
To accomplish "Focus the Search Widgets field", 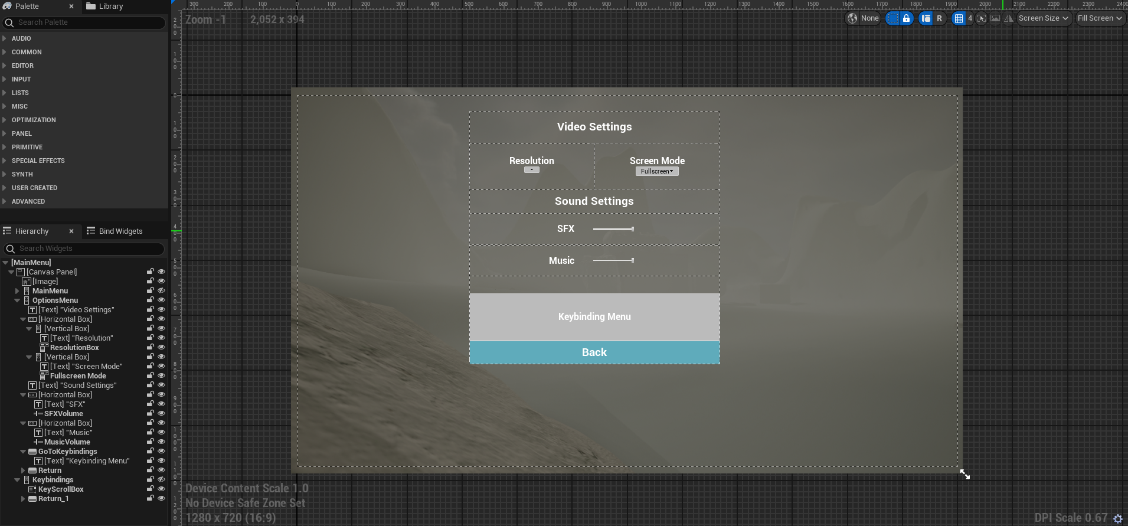I will pyautogui.click(x=84, y=249).
